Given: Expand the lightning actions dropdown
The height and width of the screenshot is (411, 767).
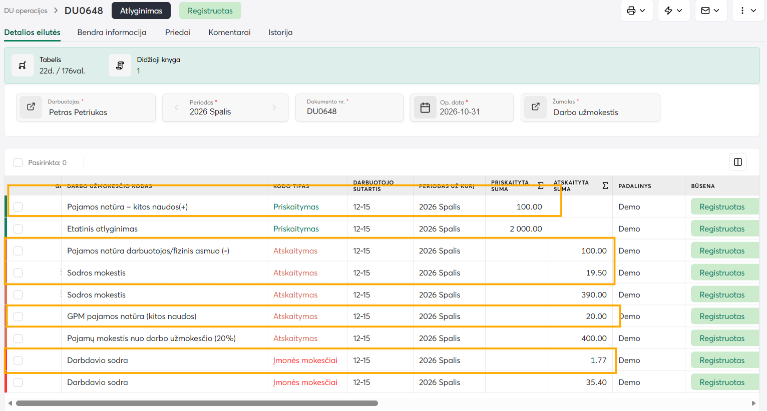Looking at the screenshot, I should (x=674, y=10).
